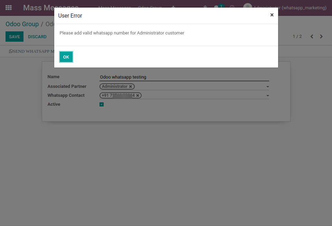This screenshot has height=226, width=332.
Task: Click the Discard button
Action: tap(37, 37)
